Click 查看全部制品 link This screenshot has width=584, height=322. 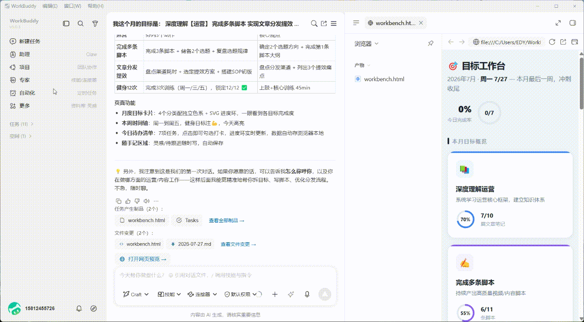[226, 220]
